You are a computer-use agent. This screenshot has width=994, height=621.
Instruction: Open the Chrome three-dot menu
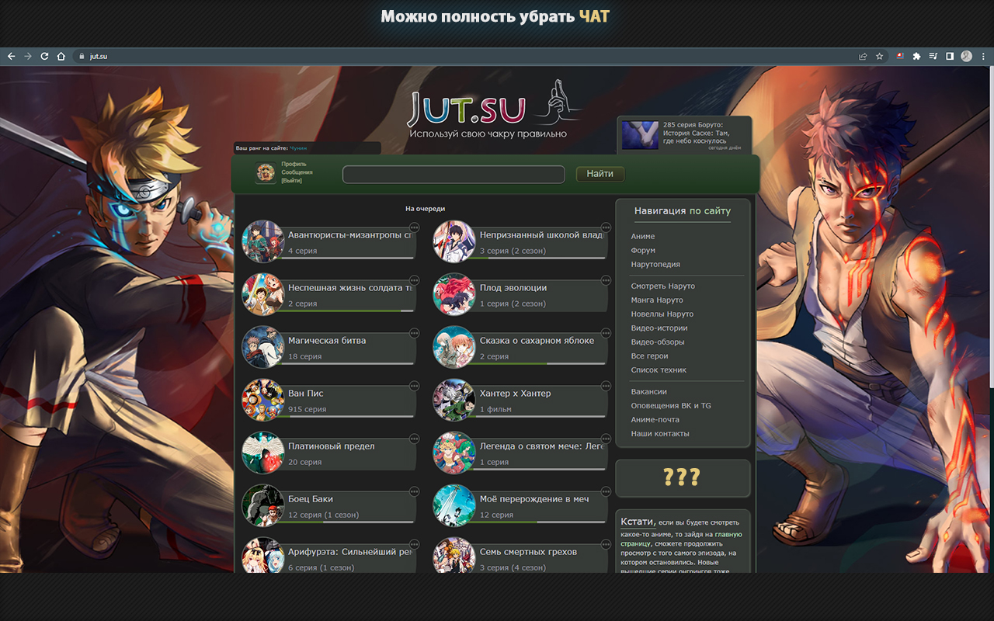coord(983,56)
